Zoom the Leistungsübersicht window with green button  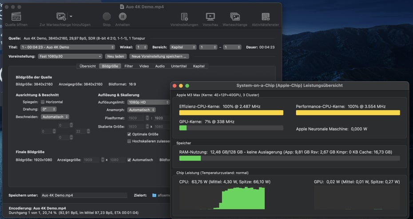(x=187, y=86)
